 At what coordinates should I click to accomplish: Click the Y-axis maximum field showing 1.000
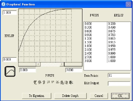click(x=10, y=13)
